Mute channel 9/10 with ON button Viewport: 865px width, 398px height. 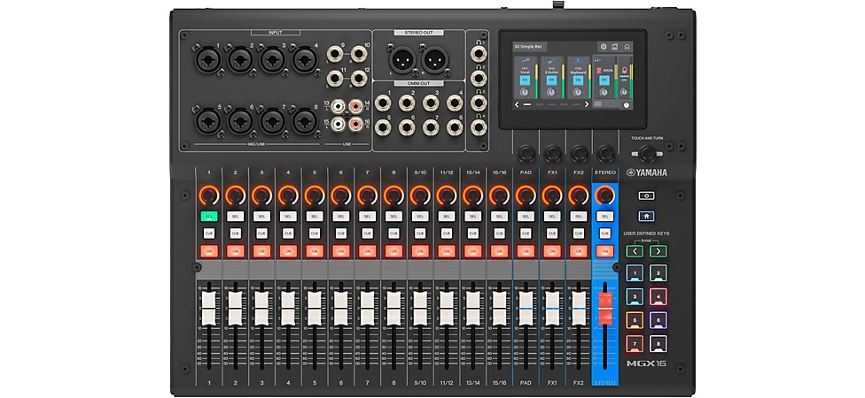(420, 251)
